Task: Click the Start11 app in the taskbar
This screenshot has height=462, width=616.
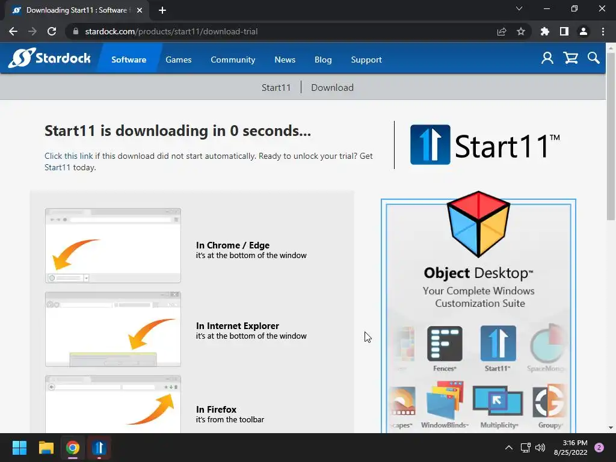Action: tap(99, 448)
